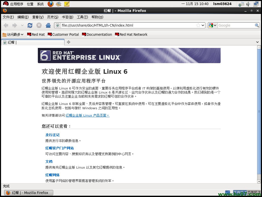Click the volume speaker icon
Image resolution: width=262 pixels, height=197 pixels.
[248, 4]
